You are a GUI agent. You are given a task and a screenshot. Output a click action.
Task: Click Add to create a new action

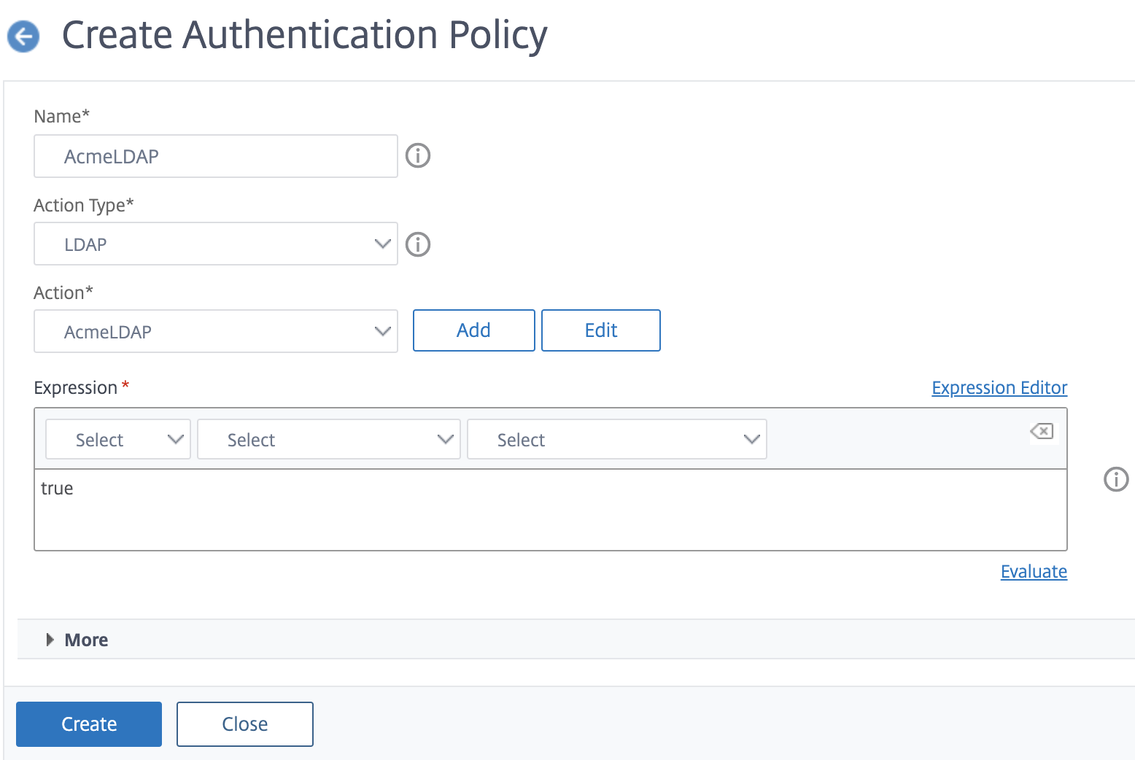473,330
